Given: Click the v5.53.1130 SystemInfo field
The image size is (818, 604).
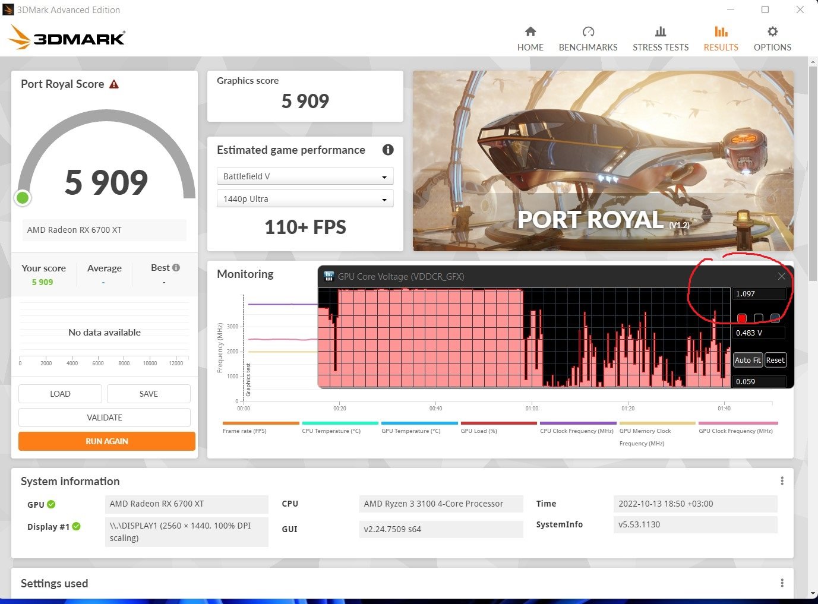Looking at the screenshot, I should tap(696, 524).
